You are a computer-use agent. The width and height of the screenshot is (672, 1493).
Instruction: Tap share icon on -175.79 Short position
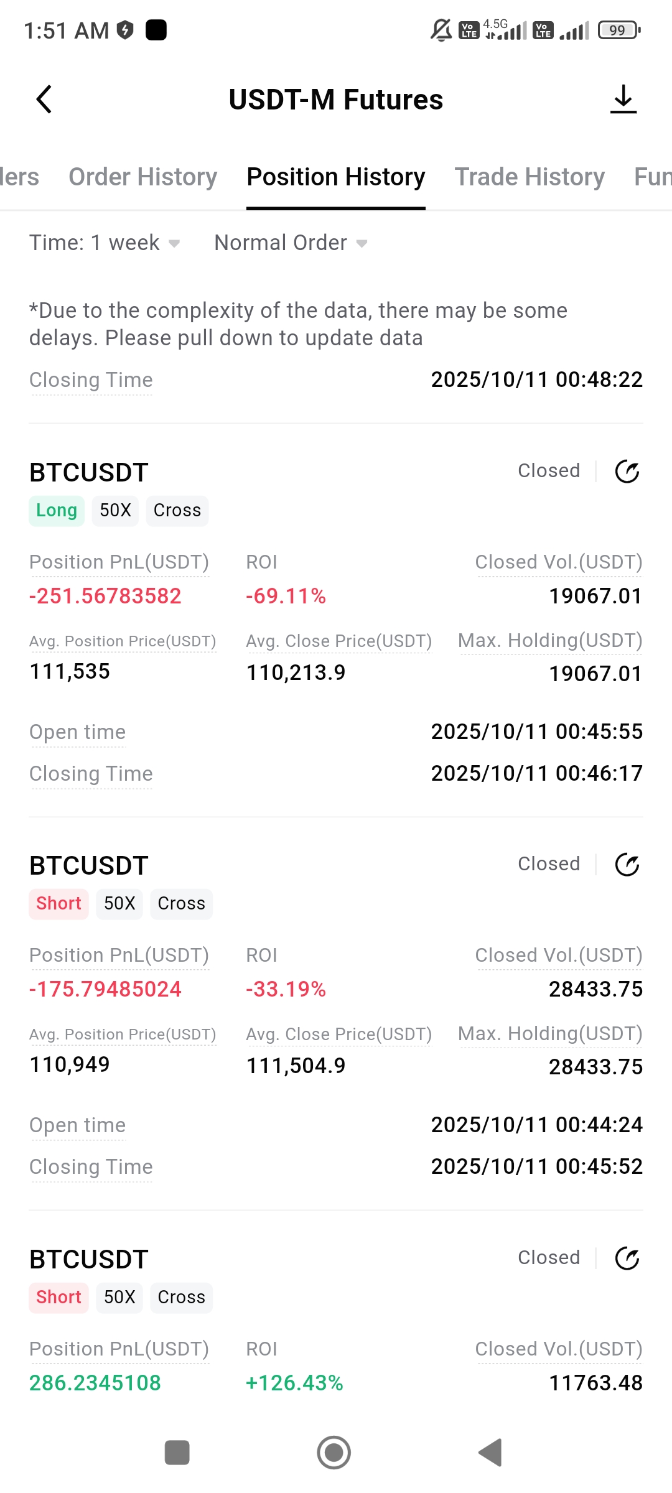click(x=627, y=865)
